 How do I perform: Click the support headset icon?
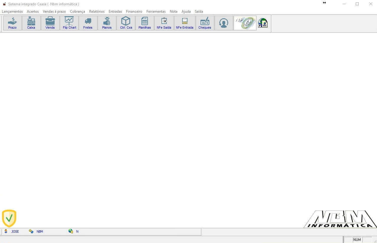[x=224, y=23]
